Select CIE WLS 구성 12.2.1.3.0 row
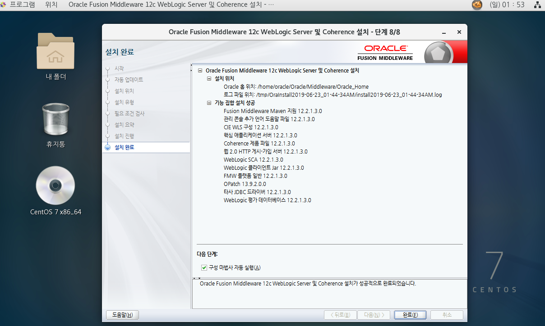 pyautogui.click(x=251, y=127)
